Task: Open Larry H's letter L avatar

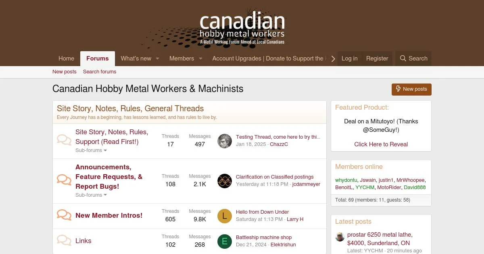Action: pyautogui.click(x=225, y=216)
